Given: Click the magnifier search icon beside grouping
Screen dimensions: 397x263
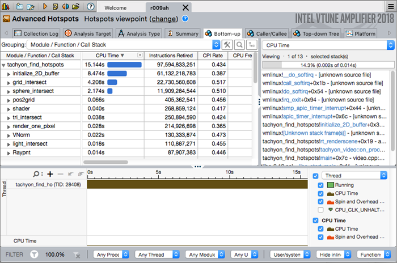Looking at the screenshot, I should click(239, 45).
